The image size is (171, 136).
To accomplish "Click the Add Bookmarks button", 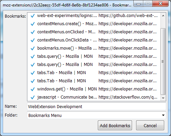I will [115, 125].
